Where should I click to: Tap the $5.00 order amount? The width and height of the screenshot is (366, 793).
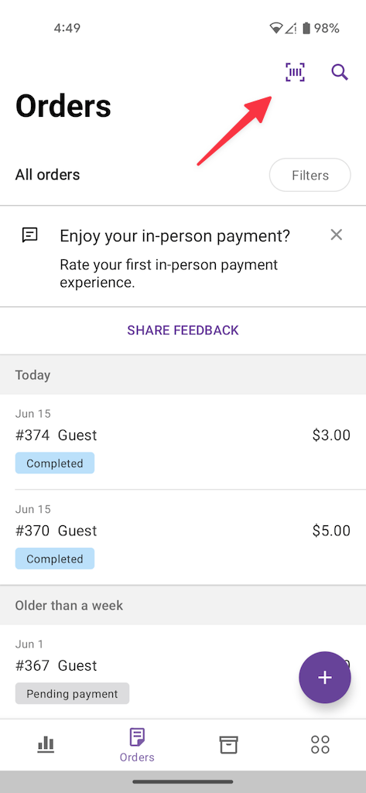(331, 531)
